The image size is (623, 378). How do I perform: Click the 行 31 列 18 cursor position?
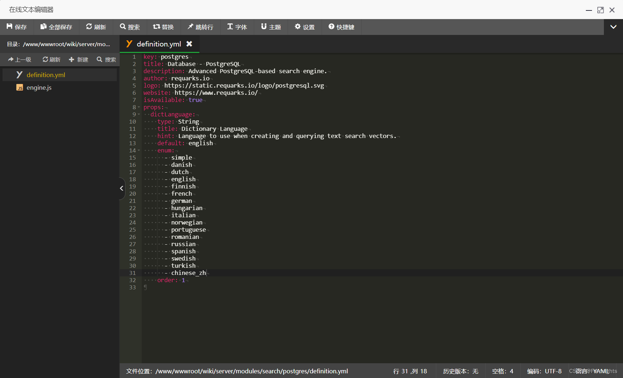tap(410, 371)
